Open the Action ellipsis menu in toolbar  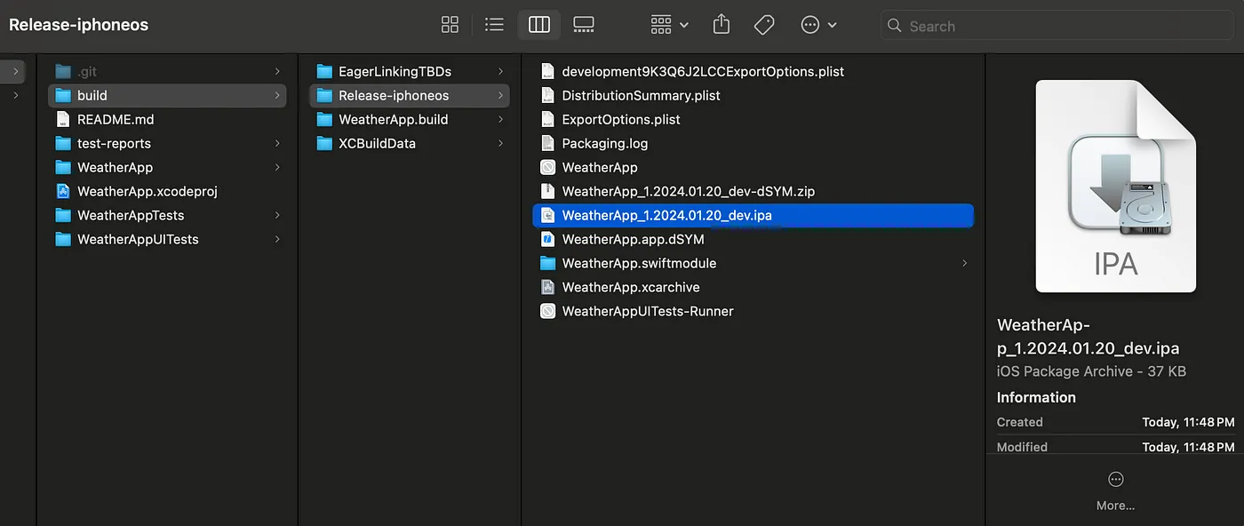pos(818,25)
